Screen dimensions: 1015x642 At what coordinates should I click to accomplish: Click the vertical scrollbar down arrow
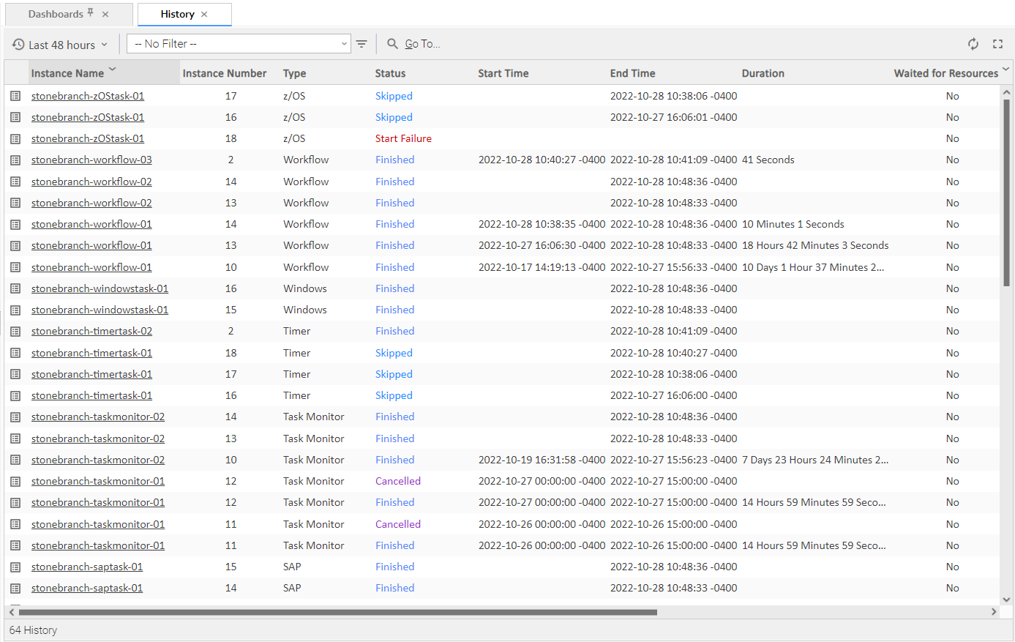(1006, 600)
